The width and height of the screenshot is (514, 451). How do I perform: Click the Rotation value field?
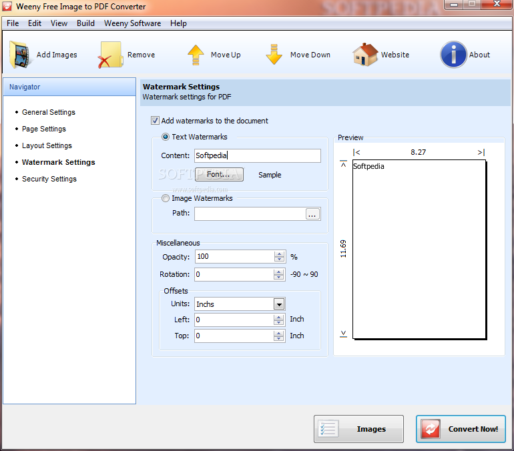pos(234,274)
